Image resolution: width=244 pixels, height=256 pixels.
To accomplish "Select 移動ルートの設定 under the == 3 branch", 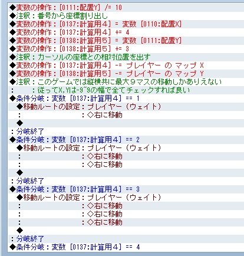I will click(126, 198).
